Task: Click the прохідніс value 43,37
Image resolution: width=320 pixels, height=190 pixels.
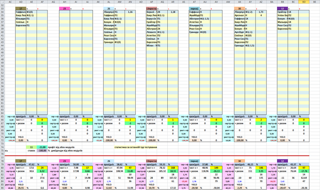Action: click(293, 164)
